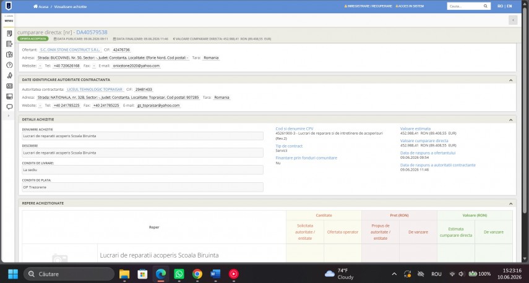The image size is (529, 283).
Task: Click the Cantitate column header
Action: (x=324, y=215)
